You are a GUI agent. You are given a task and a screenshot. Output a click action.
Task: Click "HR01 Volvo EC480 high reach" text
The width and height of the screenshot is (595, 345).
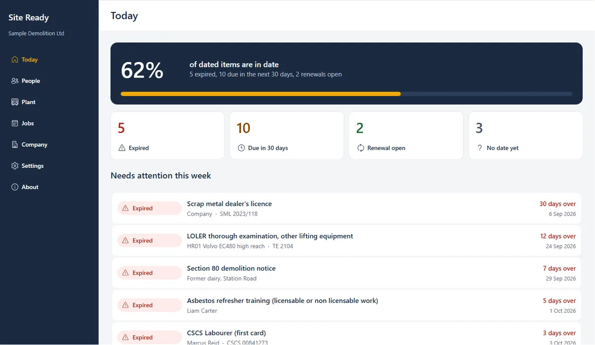[226, 246]
